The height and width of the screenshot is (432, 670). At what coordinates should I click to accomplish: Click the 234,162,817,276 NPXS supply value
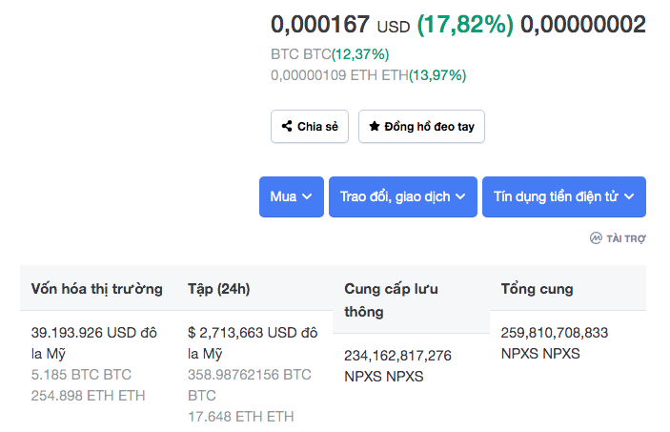[397, 365]
